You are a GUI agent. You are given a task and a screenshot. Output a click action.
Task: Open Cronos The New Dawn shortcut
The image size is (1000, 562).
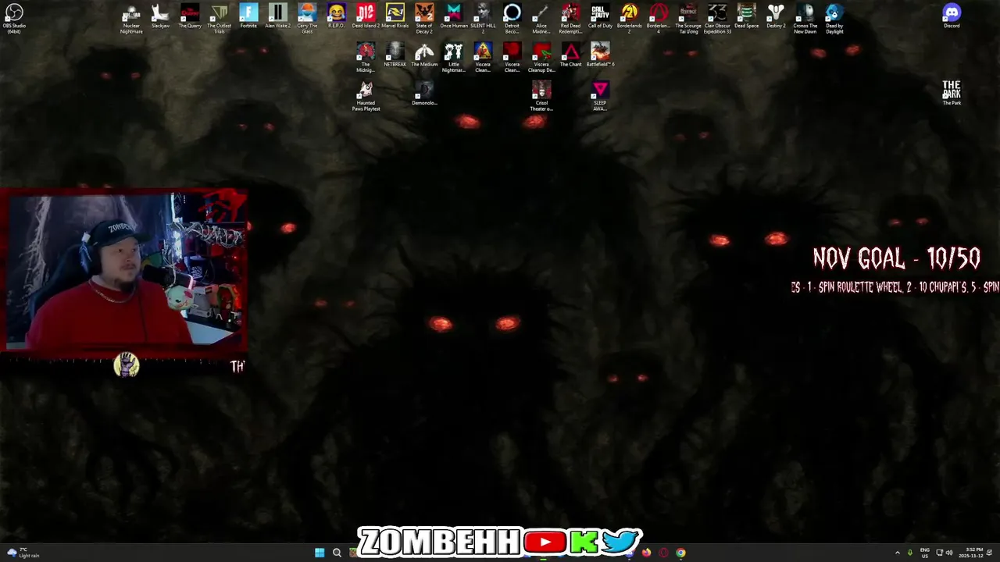[805, 18]
